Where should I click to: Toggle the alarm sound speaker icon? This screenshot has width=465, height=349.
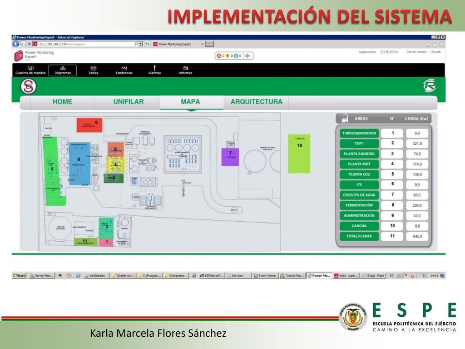pos(247,56)
